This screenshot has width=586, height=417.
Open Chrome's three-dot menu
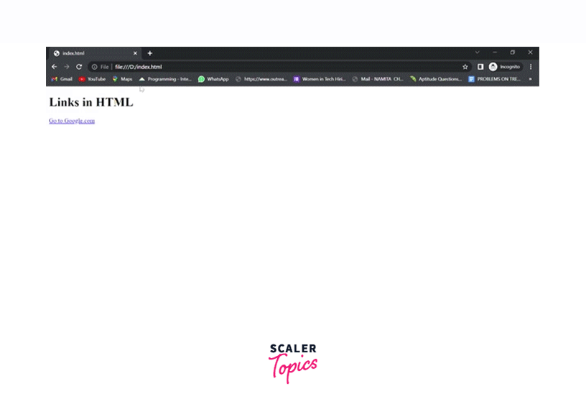coord(530,66)
